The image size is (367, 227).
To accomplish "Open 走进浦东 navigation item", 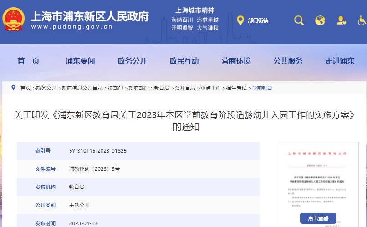I will tap(340, 61).
